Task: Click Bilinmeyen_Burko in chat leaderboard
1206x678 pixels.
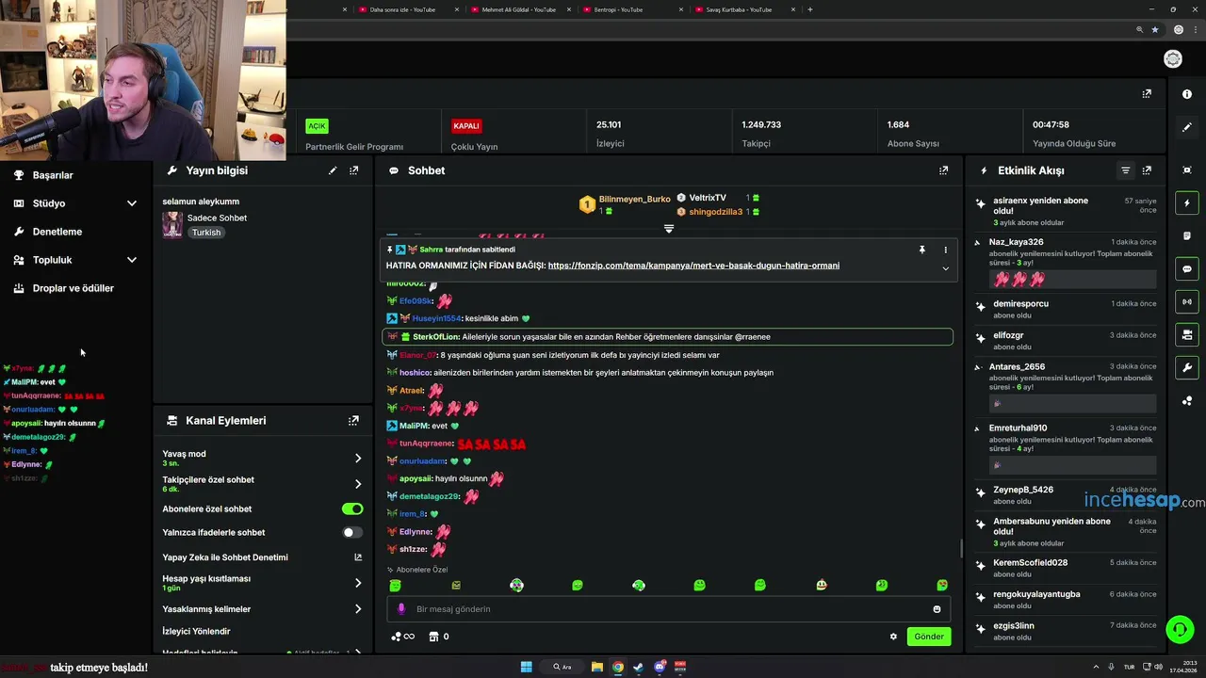Action: (634, 200)
